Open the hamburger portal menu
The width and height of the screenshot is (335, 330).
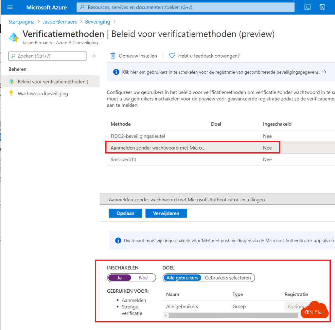10,7
